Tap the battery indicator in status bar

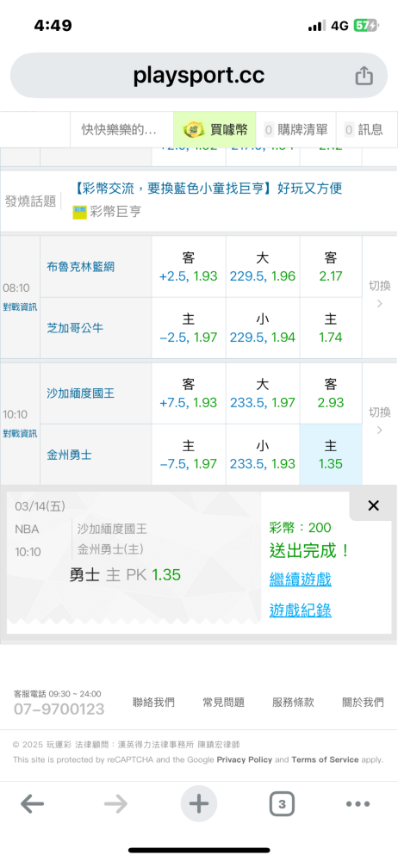365,25
